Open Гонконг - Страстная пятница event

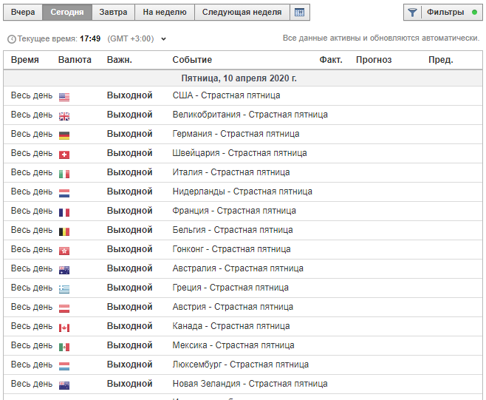coord(231,249)
